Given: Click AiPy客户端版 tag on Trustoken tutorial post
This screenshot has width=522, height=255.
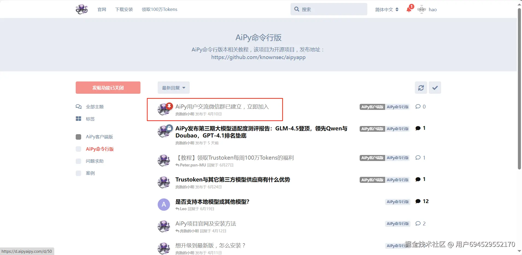Looking at the screenshot, I should (x=372, y=158).
